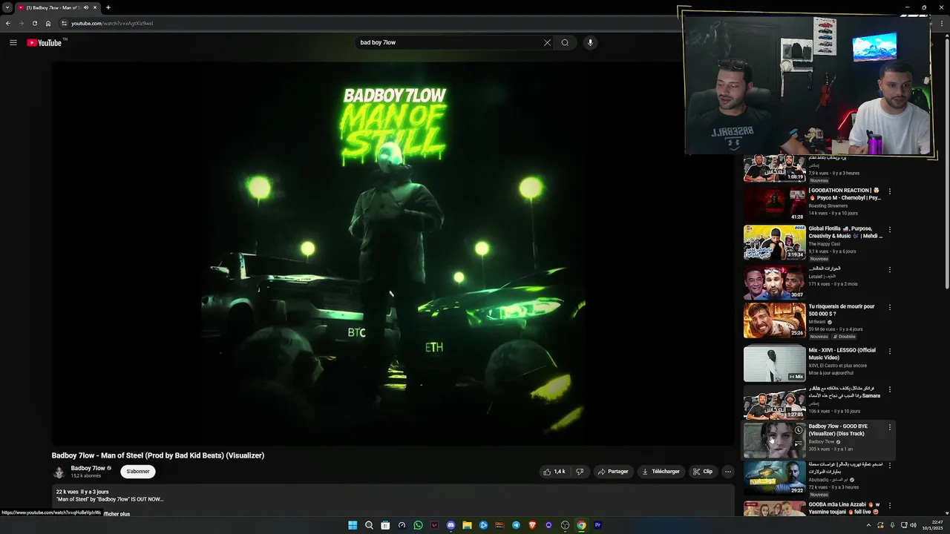Screen dimensions: 950x534
Task: Open options for Mix XIIVI LESSGO
Action: (x=889, y=351)
